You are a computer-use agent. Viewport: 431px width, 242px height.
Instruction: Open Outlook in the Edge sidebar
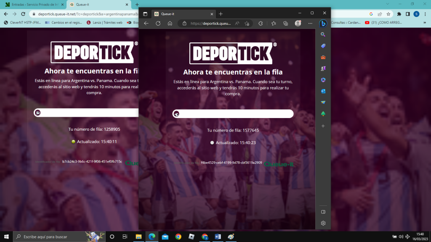[323, 91]
